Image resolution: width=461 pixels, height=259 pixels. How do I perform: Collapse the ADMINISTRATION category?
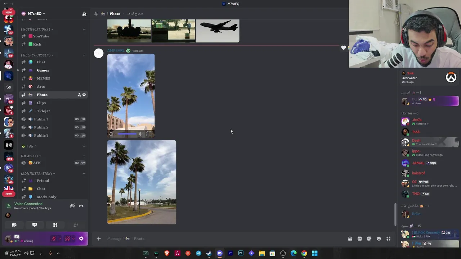38,174
